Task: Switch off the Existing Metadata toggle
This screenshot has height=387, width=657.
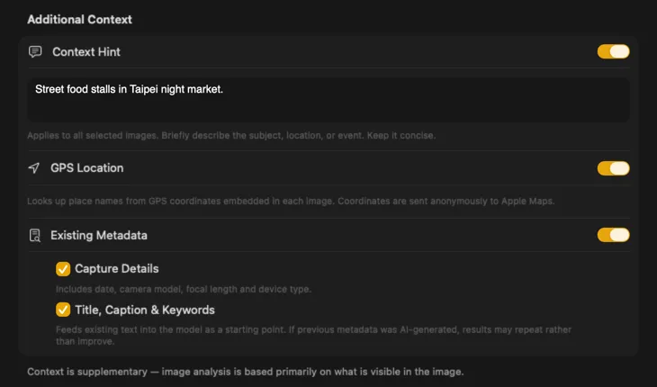Action: [x=614, y=235]
